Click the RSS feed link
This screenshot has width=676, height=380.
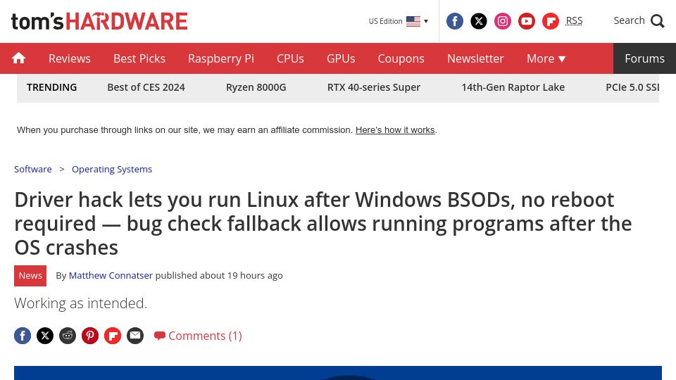[x=574, y=20]
